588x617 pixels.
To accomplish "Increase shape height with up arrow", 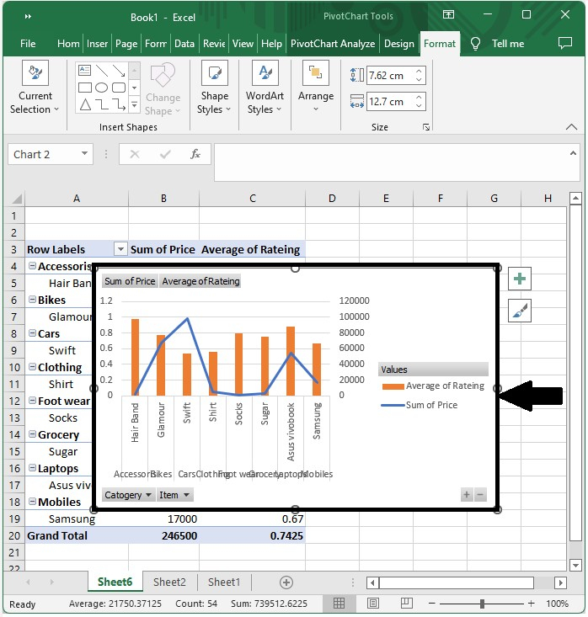I will coord(419,72).
